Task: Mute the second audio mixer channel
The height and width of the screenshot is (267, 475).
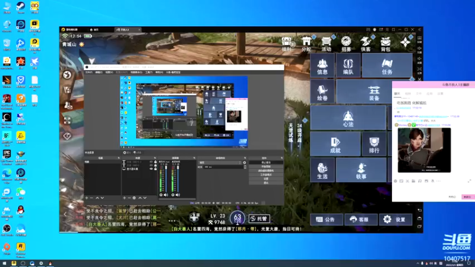Action: pos(178,195)
